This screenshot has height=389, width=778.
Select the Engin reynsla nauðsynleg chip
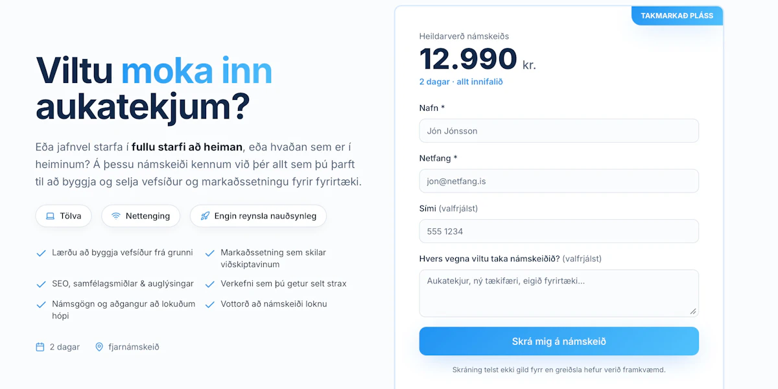pos(258,216)
